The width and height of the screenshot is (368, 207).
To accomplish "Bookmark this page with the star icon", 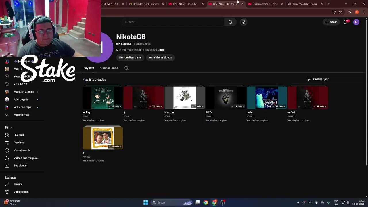I will (x=340, y=12).
